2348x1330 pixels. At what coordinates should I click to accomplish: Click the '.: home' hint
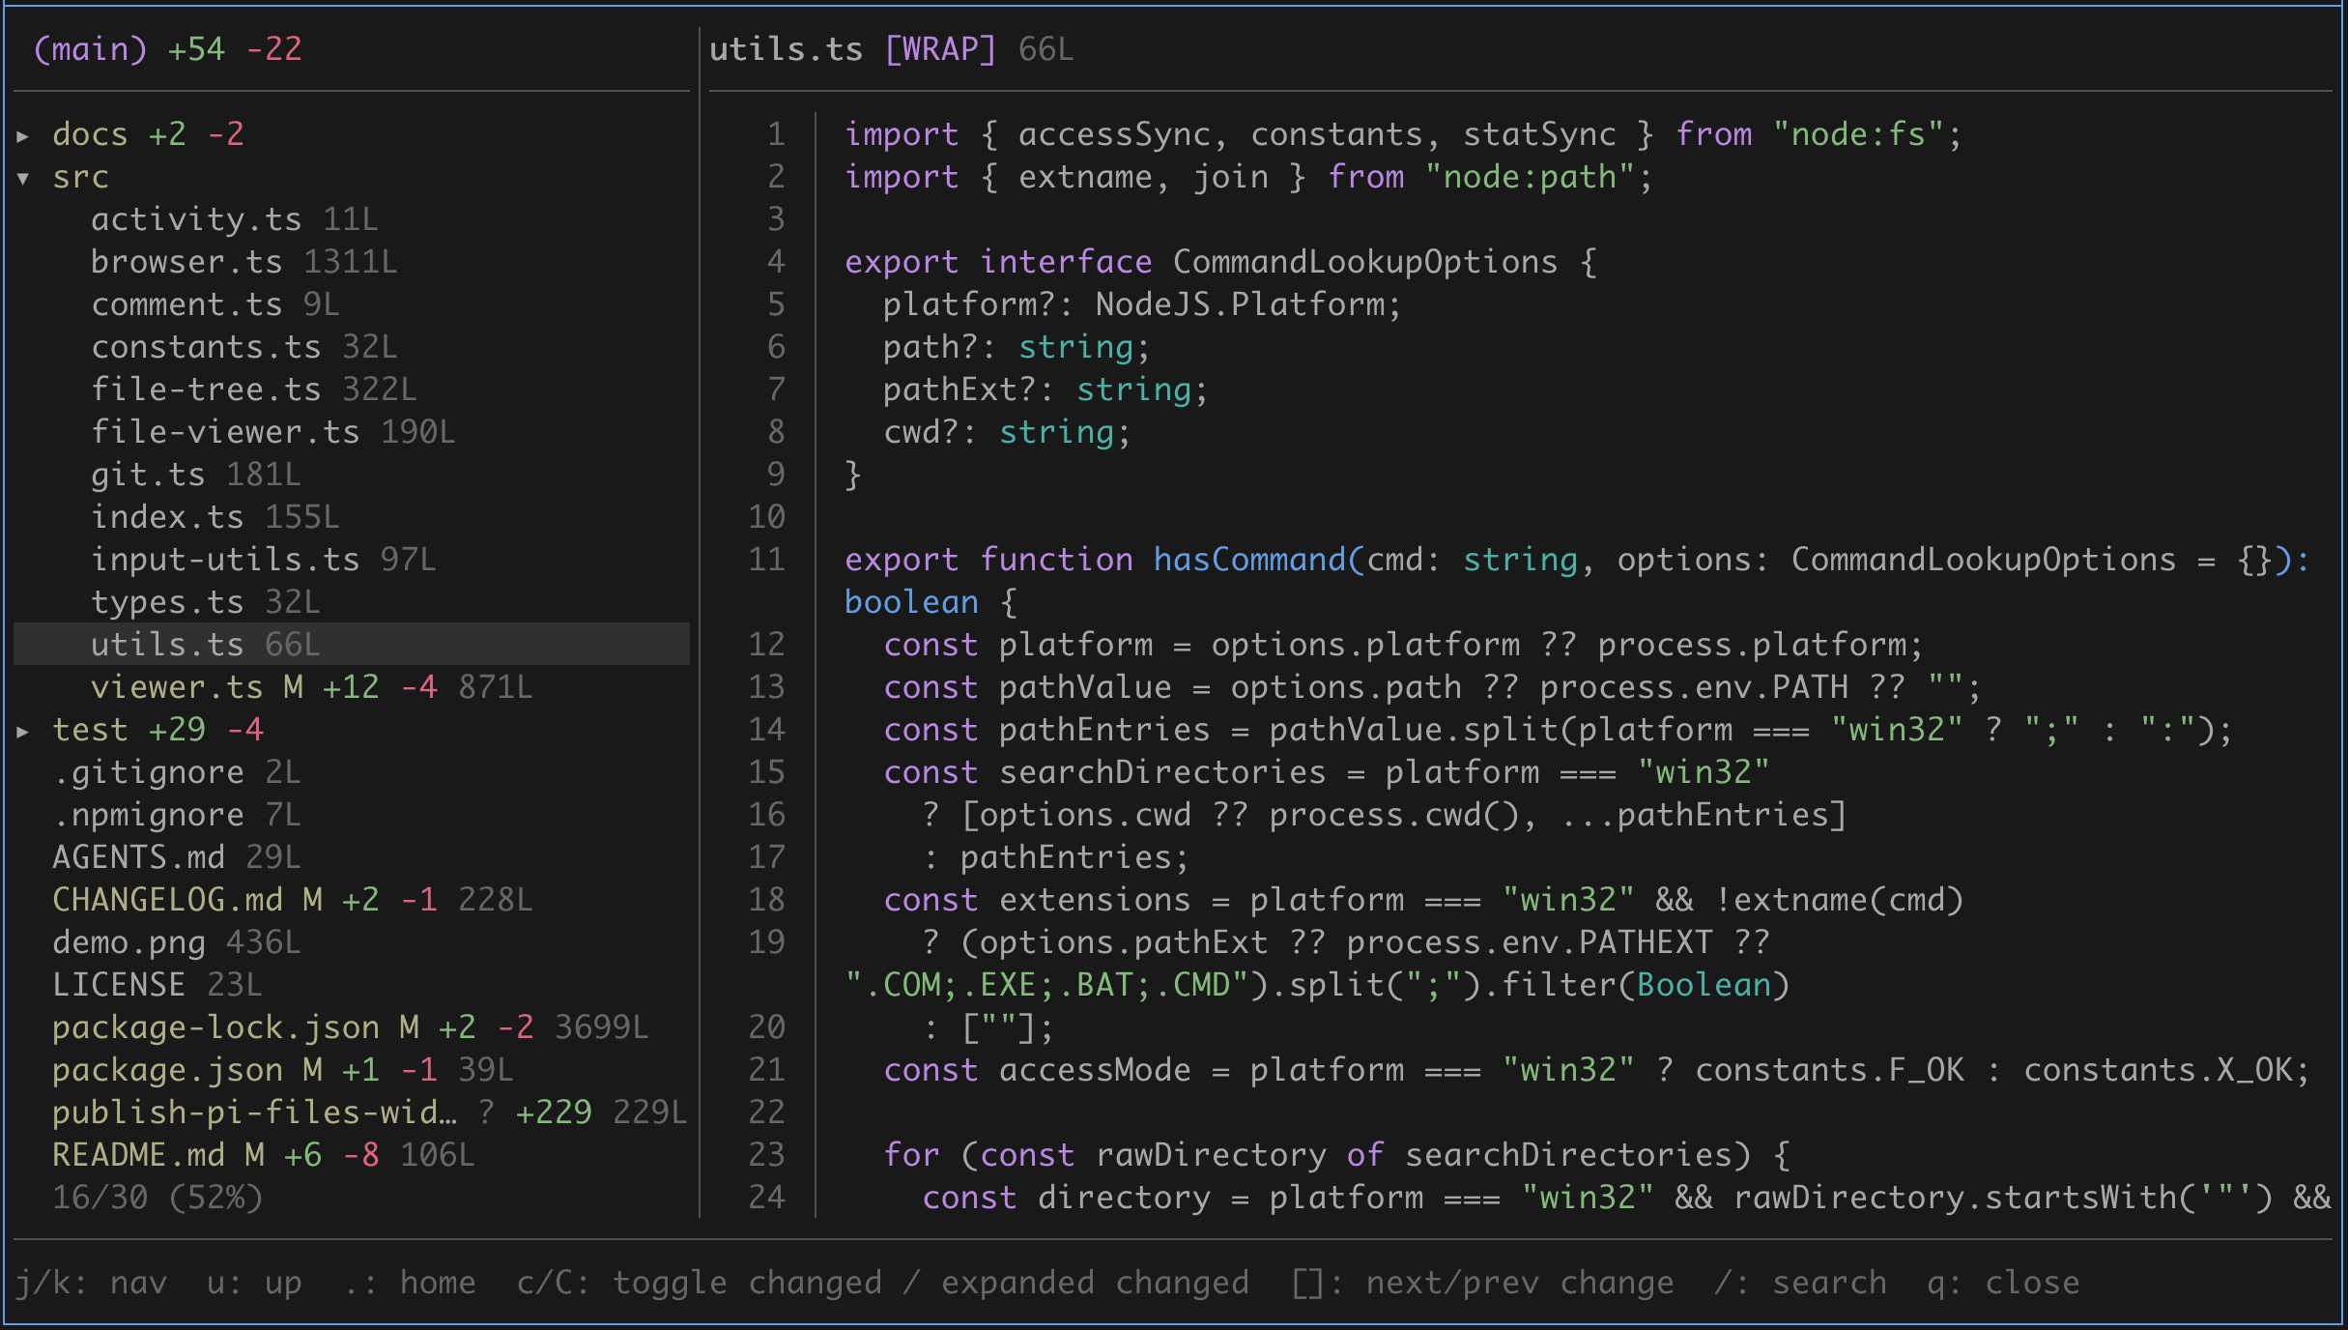(x=410, y=1283)
